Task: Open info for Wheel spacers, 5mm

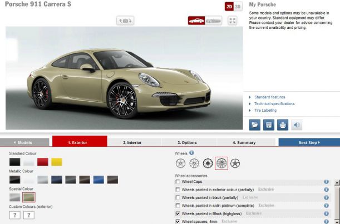Action: click(x=326, y=221)
